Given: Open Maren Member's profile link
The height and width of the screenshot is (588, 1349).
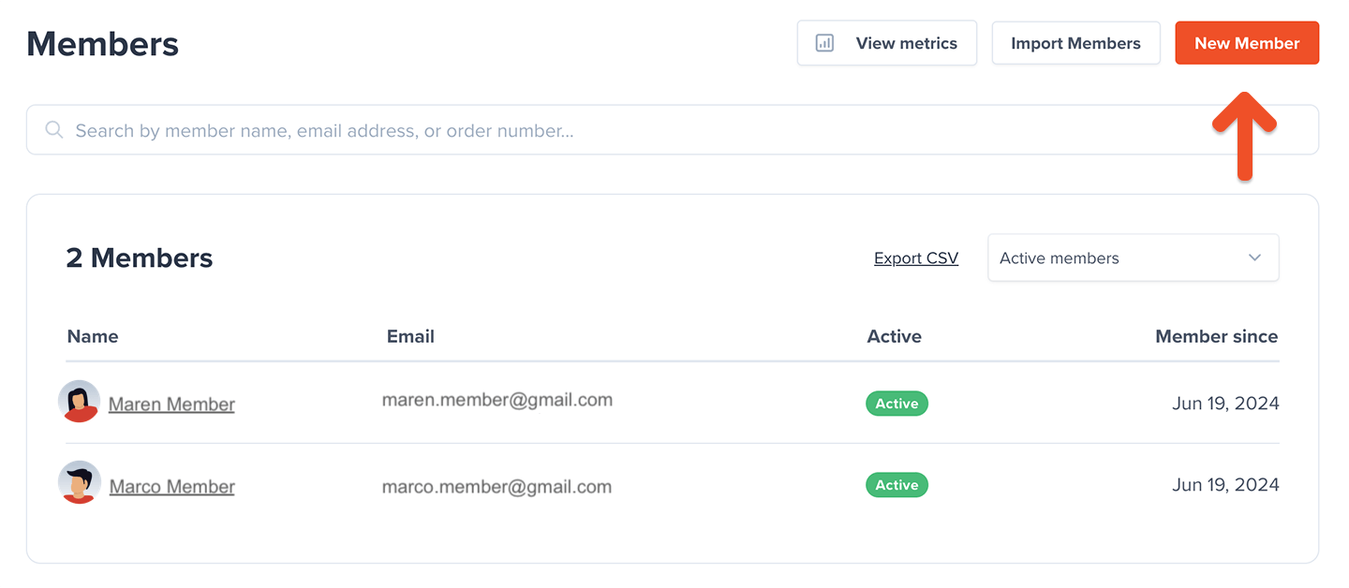Looking at the screenshot, I should click(x=171, y=404).
